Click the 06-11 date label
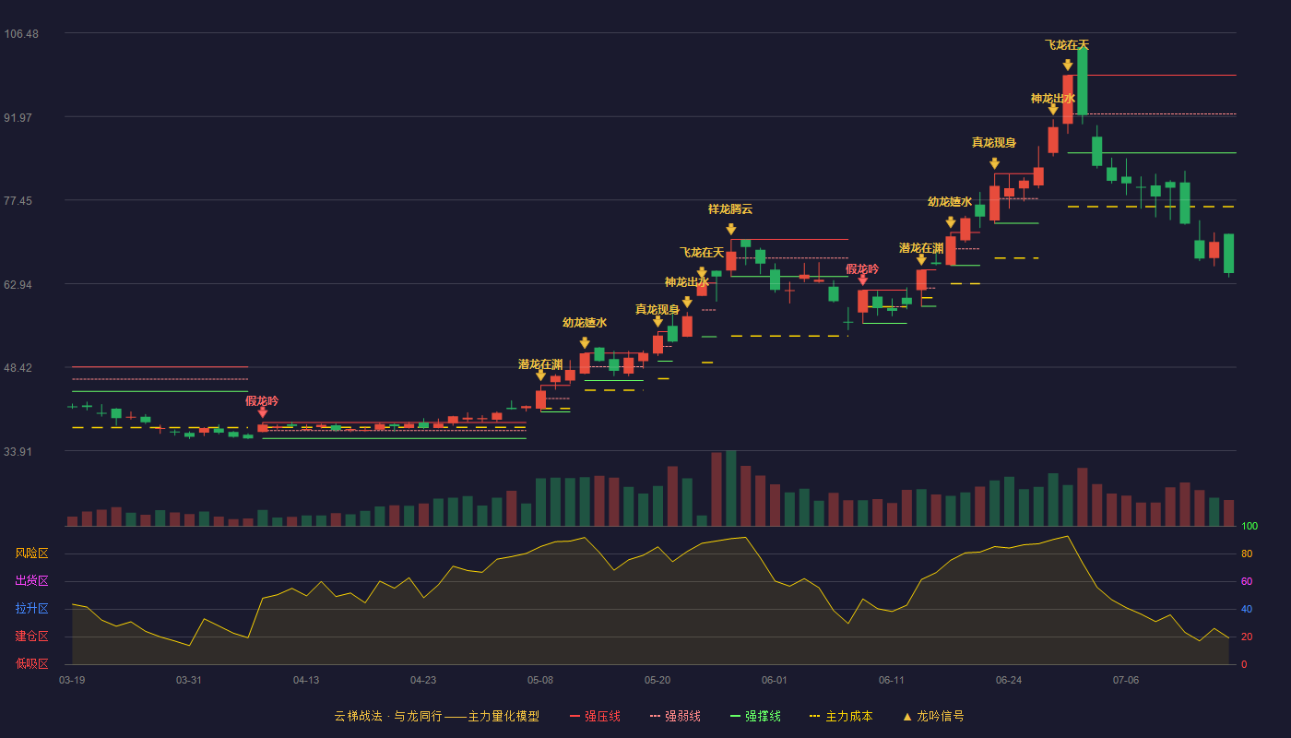 tap(892, 680)
